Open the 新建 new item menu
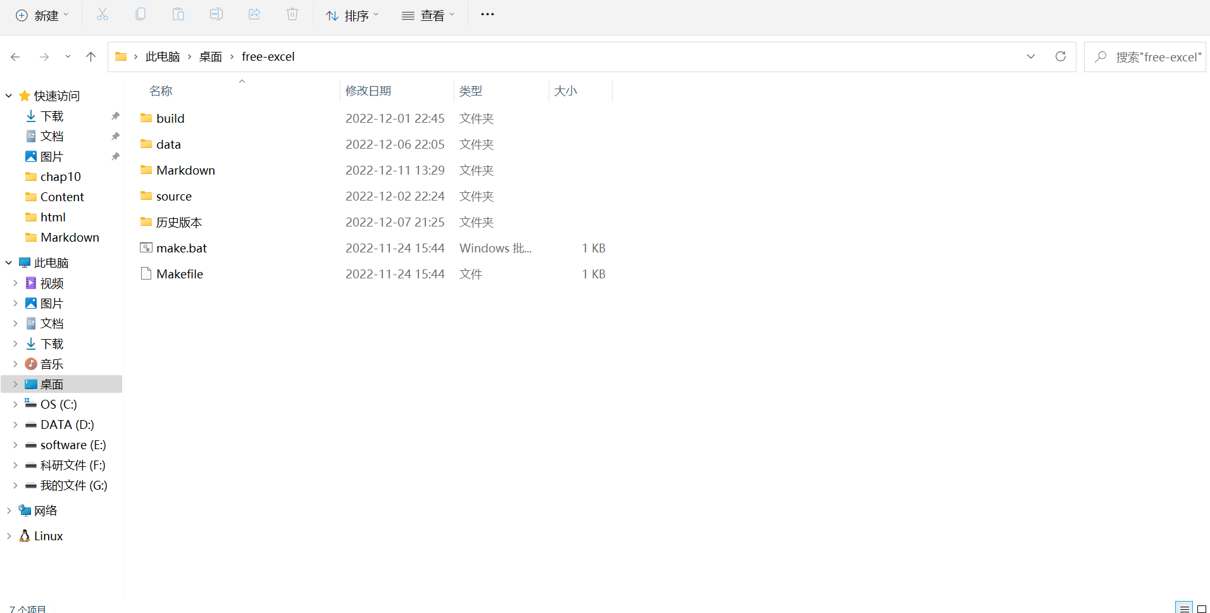Screen dimensions: 1210x613 pos(42,15)
